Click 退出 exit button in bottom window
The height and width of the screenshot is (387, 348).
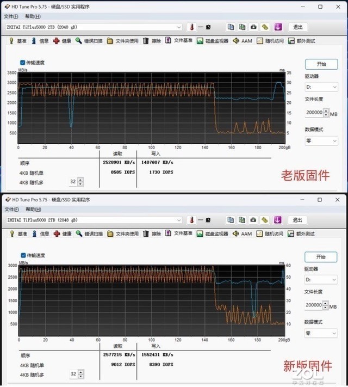pyautogui.click(x=297, y=220)
